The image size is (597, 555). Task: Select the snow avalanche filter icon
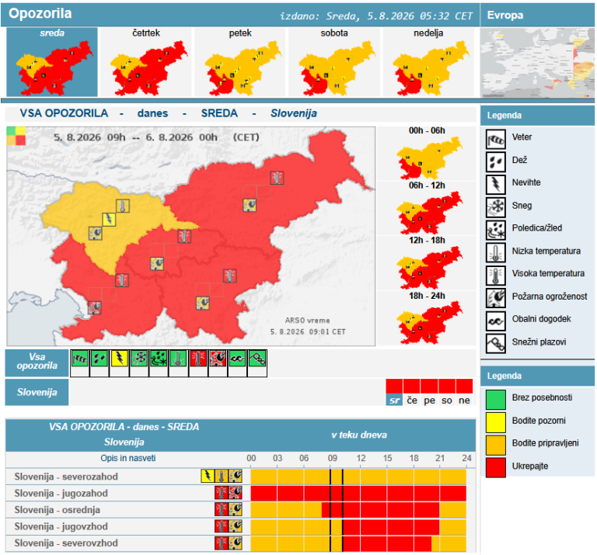257,359
